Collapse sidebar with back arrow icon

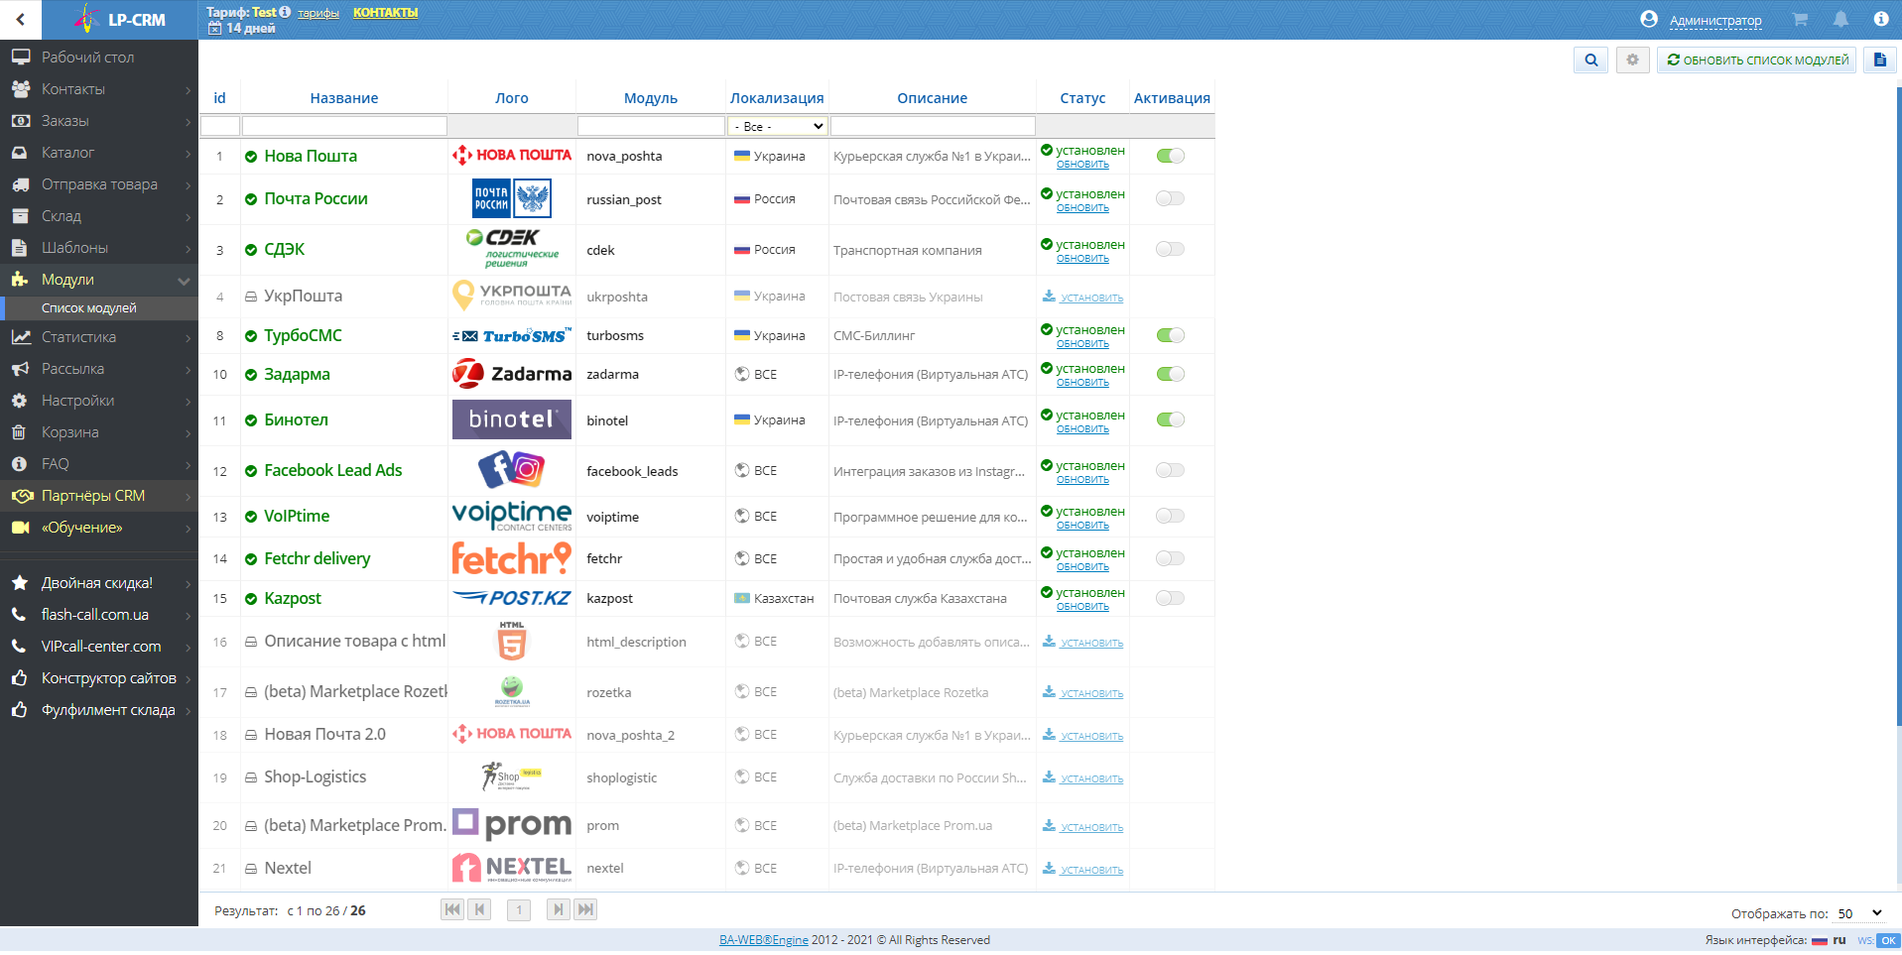point(20,19)
